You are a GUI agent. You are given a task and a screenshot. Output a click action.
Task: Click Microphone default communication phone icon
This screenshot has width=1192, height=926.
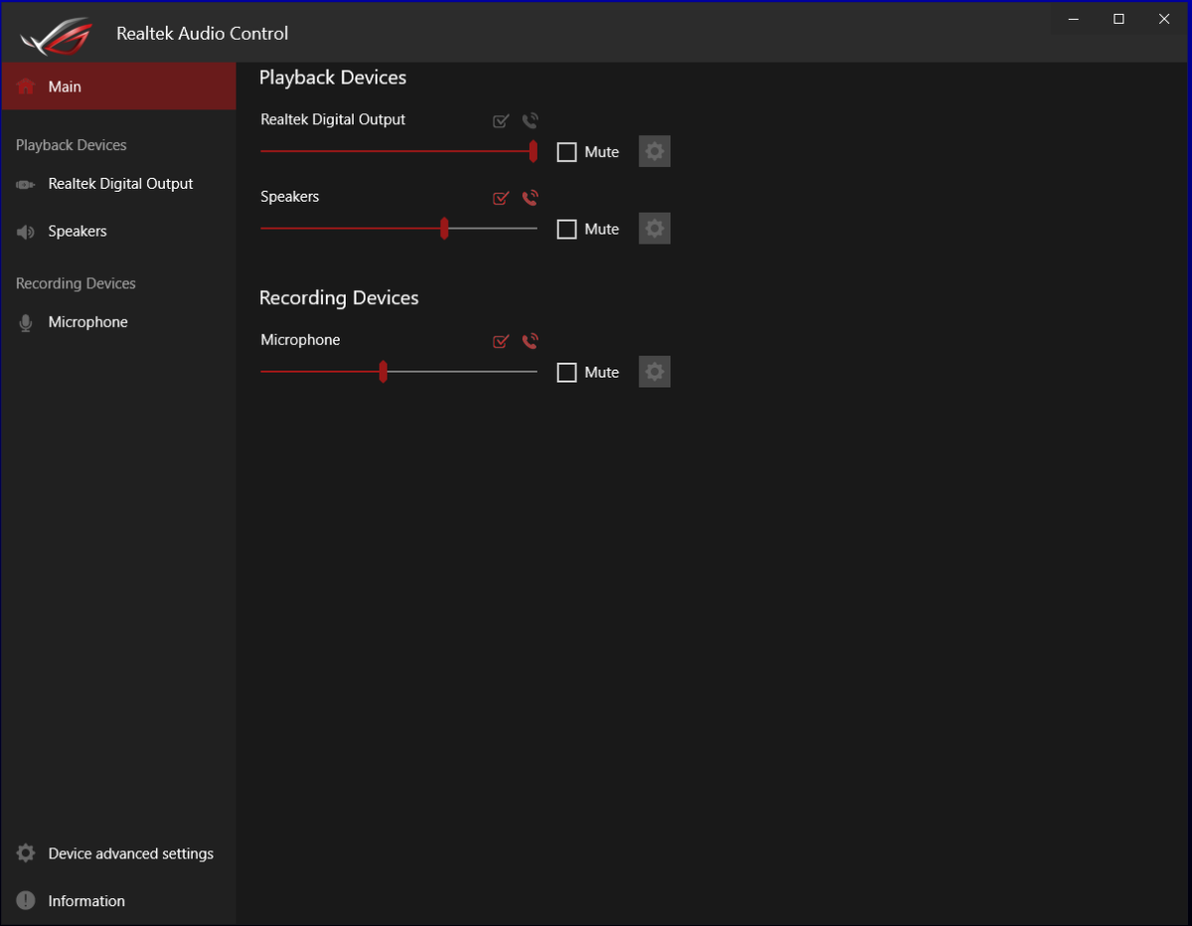click(x=530, y=342)
